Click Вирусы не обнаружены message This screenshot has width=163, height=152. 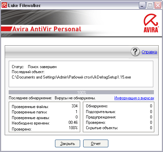coord(75,98)
